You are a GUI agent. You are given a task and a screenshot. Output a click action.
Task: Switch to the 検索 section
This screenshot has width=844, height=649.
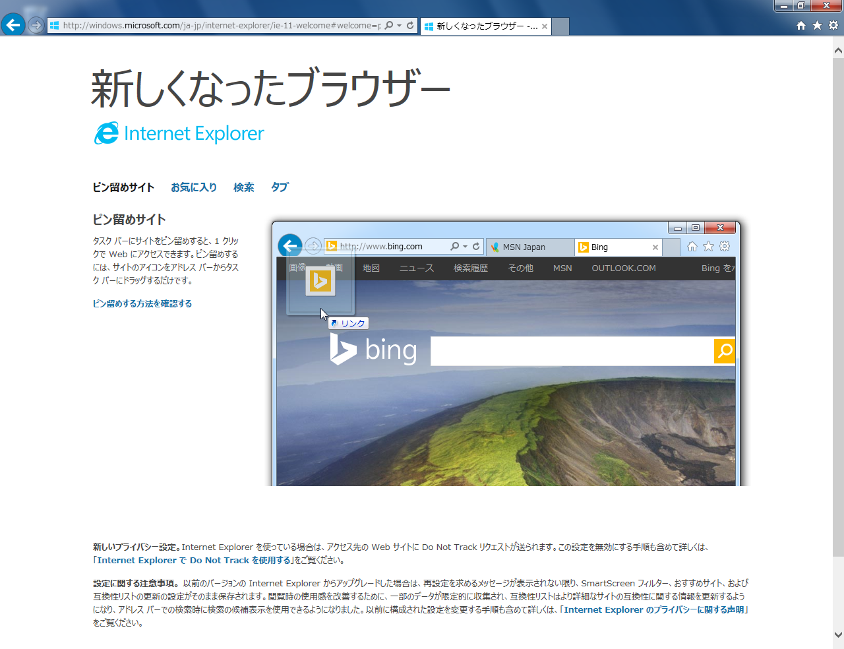[244, 187]
